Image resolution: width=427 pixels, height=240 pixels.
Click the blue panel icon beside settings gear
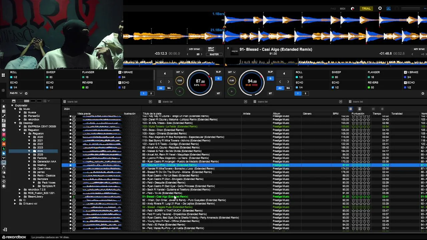pyautogui.click(x=389, y=8)
